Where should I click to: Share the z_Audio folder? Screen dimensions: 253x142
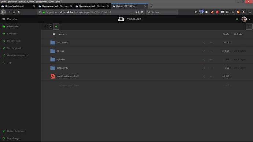click(x=204, y=60)
